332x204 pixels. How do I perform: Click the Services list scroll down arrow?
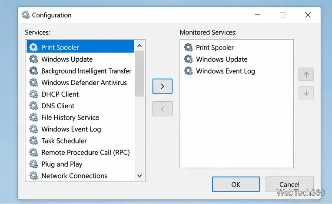tap(139, 176)
